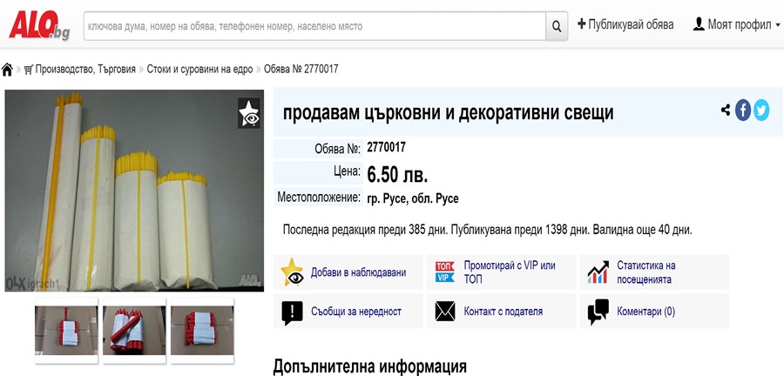Screen dimensions: 784x376
Task: Click the comments speech bubble icon
Action: [x=598, y=312]
